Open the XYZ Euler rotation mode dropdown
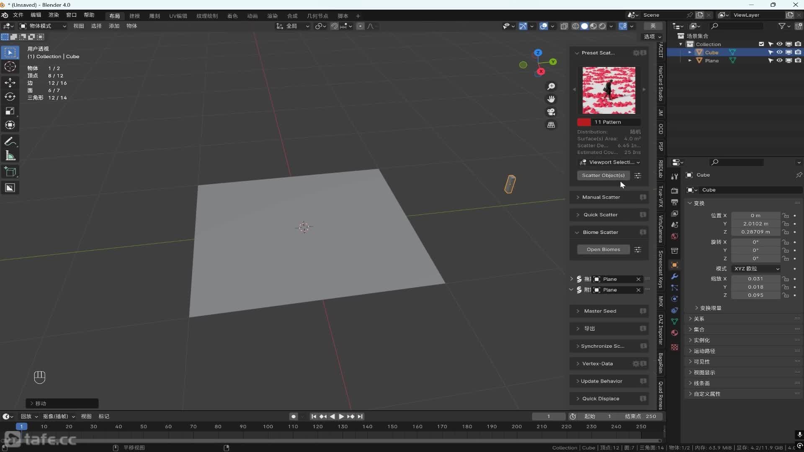 (756, 269)
